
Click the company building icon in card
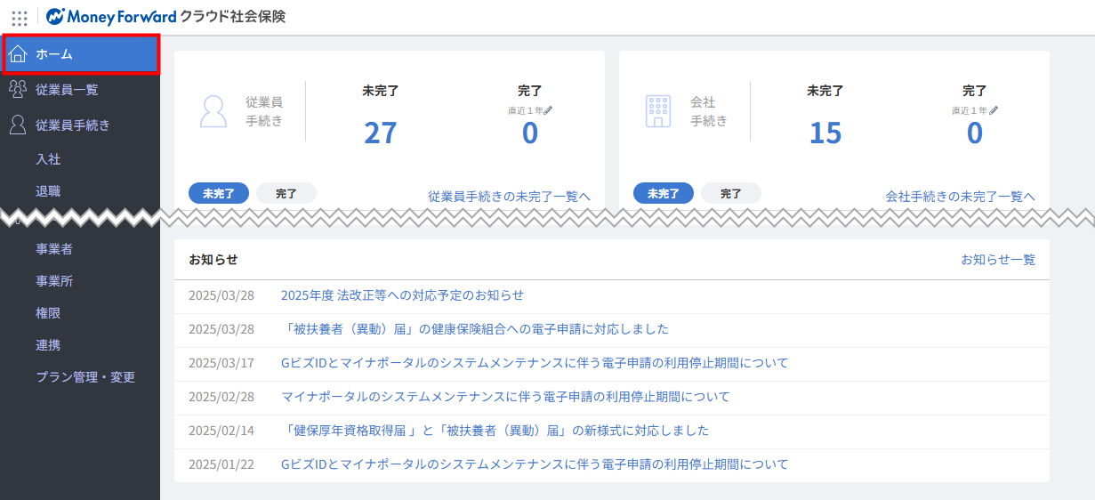(658, 111)
